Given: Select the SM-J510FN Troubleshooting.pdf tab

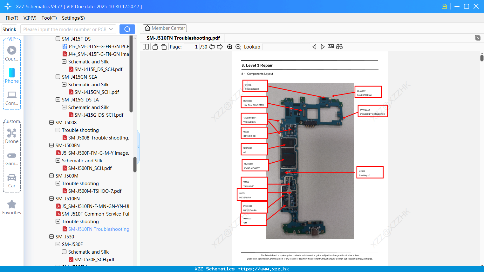Looking at the screenshot, I should [x=183, y=38].
